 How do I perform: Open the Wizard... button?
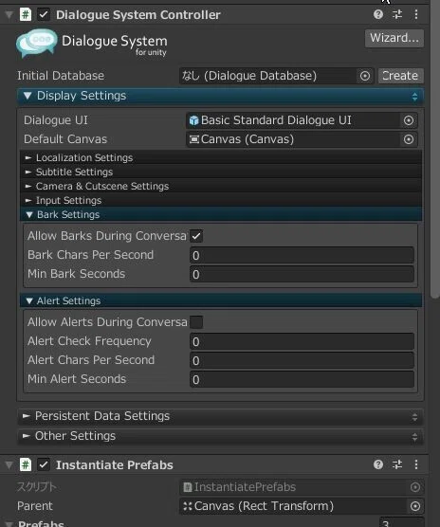394,38
